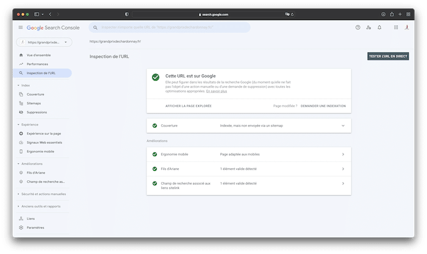Click the Couverture icon in sidebar

(x=21, y=94)
